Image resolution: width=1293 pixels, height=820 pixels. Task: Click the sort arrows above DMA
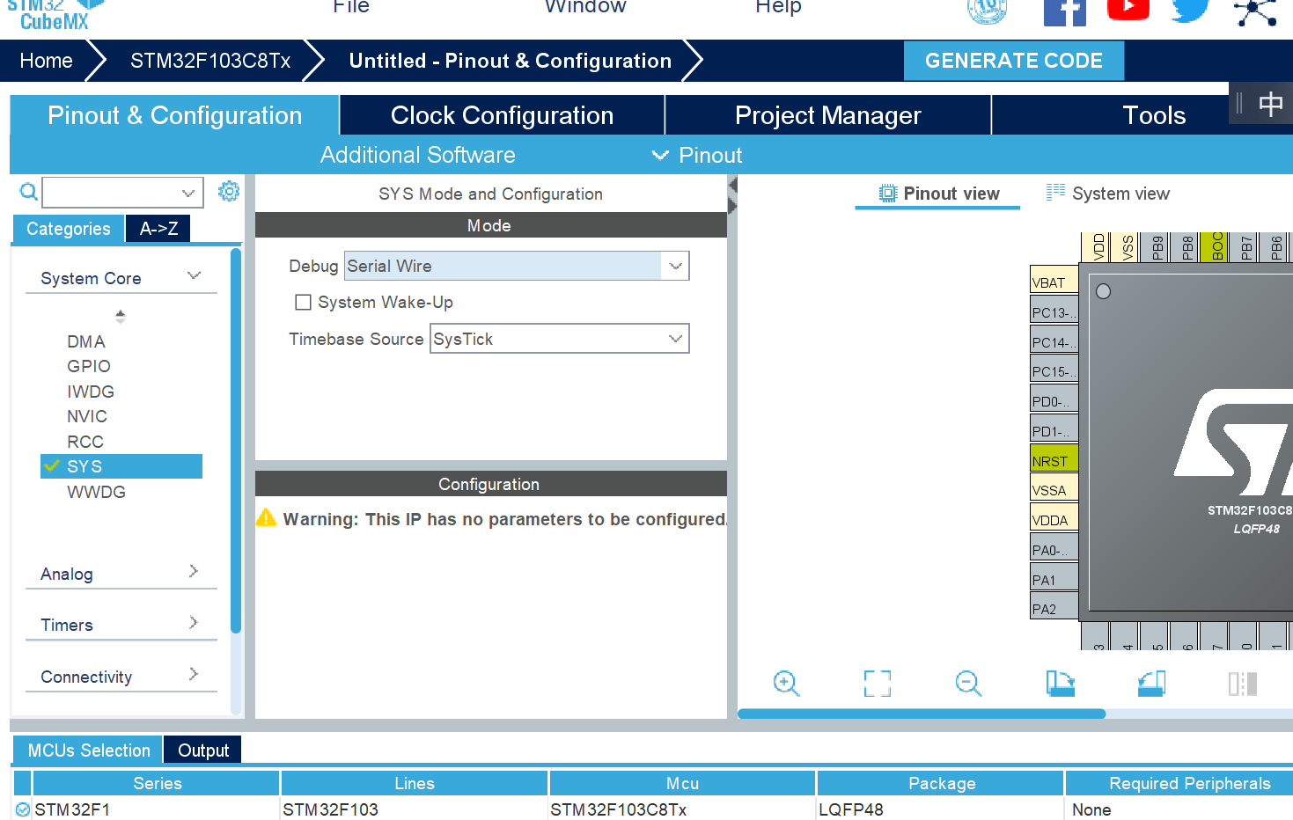coord(121,316)
